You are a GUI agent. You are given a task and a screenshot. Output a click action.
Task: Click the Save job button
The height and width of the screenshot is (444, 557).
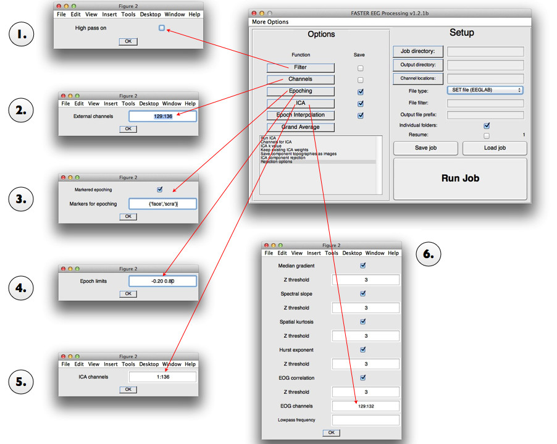pos(425,148)
